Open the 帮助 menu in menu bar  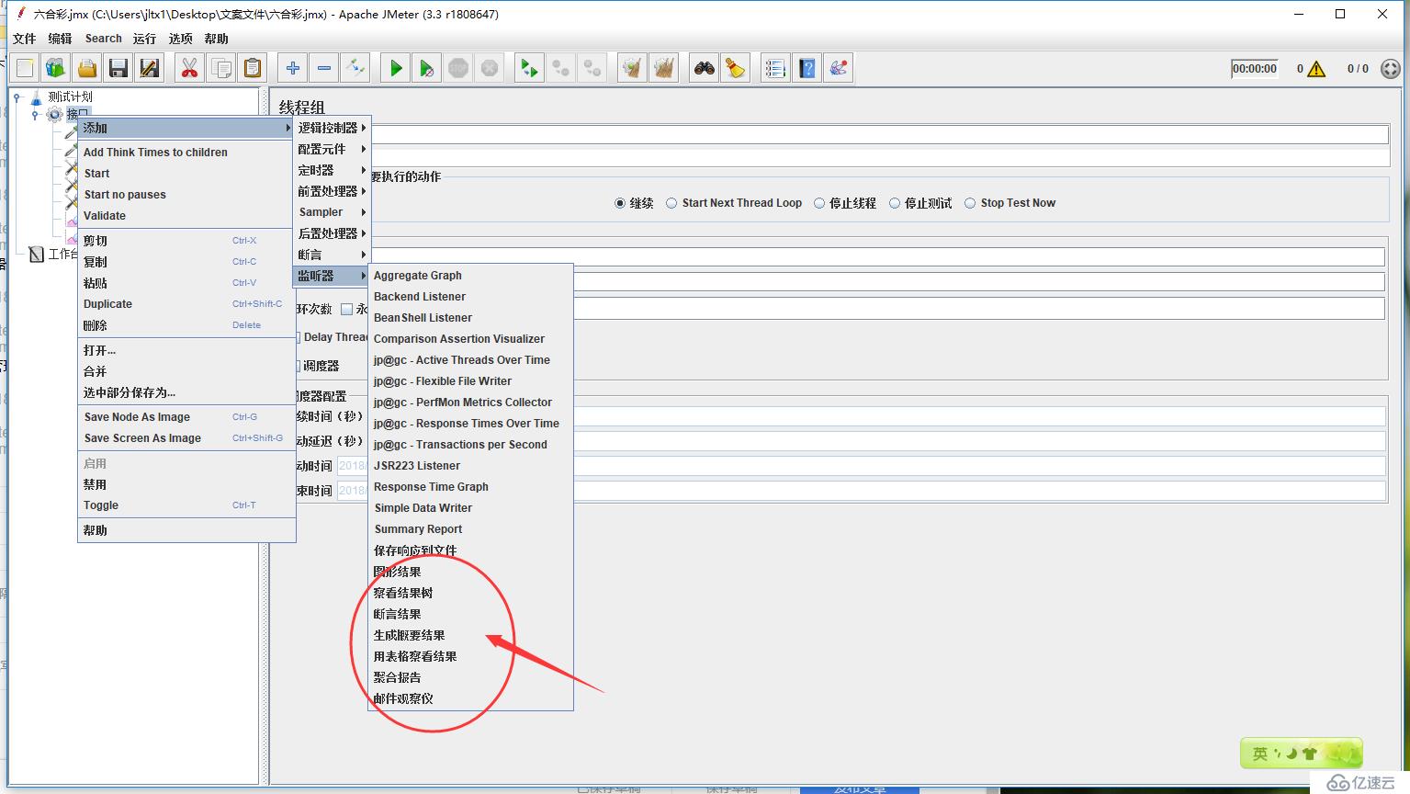(x=217, y=39)
